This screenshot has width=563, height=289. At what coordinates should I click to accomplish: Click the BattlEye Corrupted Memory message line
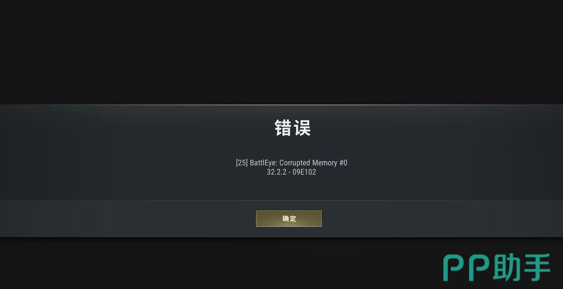pyautogui.click(x=292, y=163)
